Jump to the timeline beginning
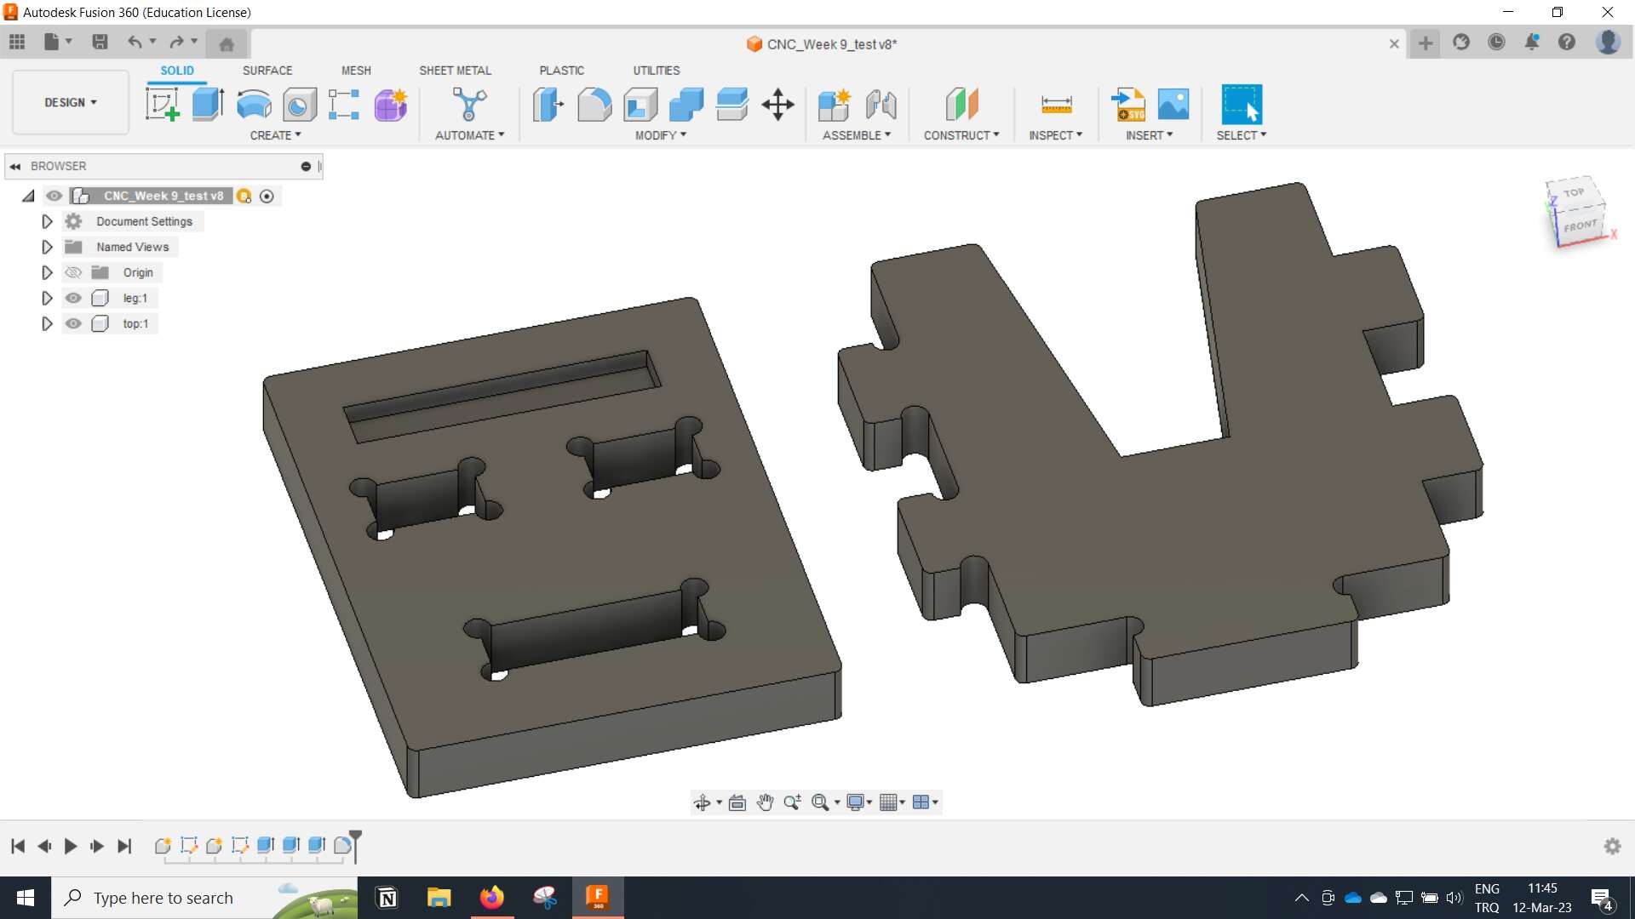The height and width of the screenshot is (919, 1635). (18, 846)
